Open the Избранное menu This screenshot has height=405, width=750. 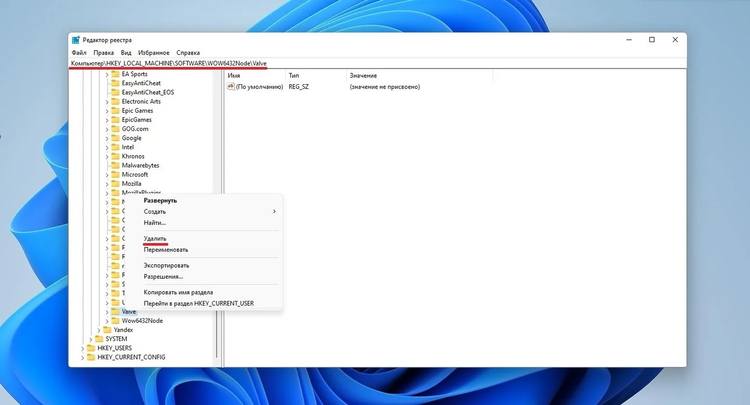coord(154,53)
